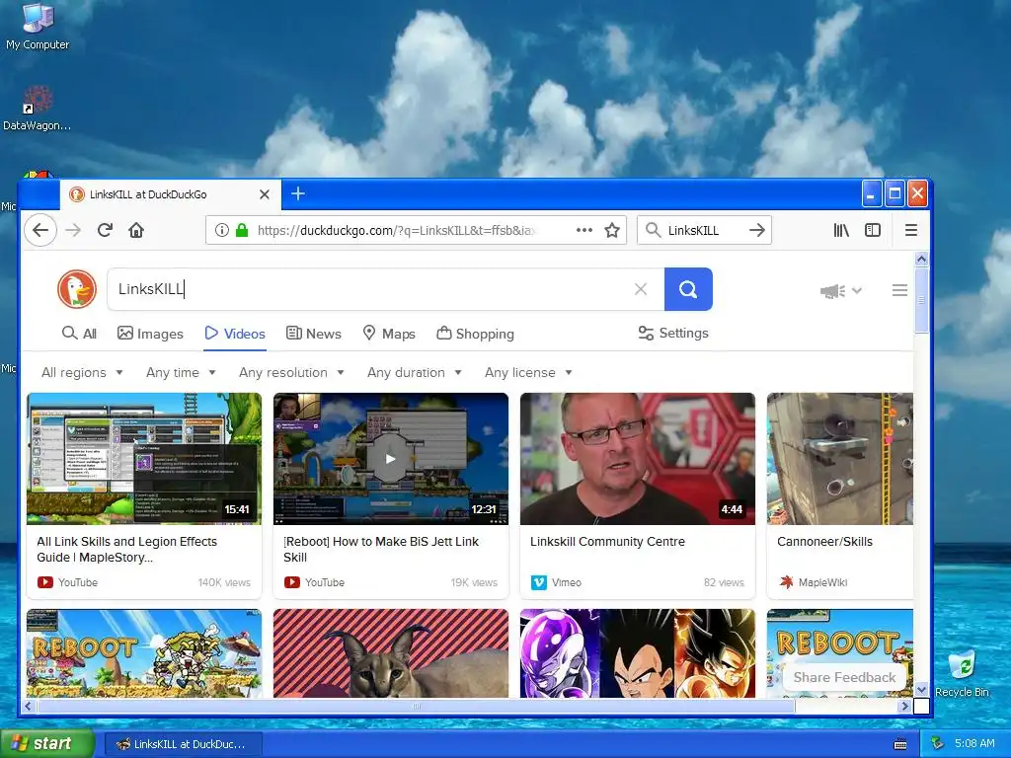1011x758 pixels.
Task: Switch to the All results tab
Action: click(79, 334)
